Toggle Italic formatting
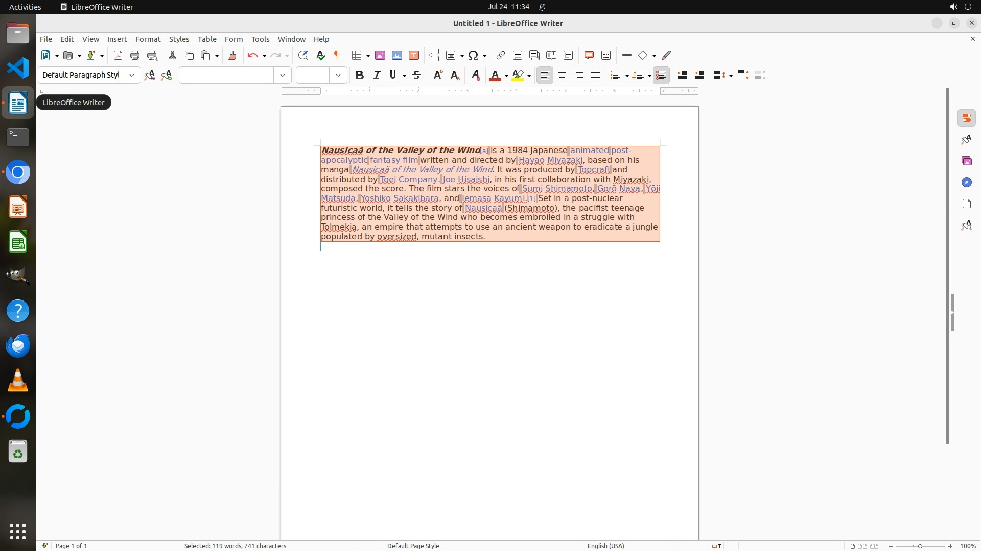Viewport: 981px width, 551px height. [x=377, y=75]
